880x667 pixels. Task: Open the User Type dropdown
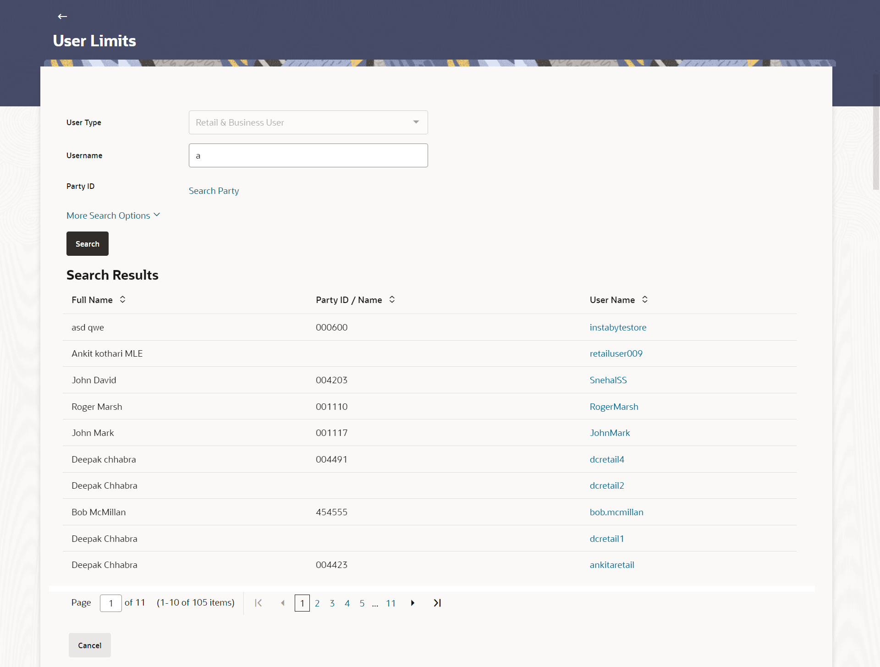308,122
